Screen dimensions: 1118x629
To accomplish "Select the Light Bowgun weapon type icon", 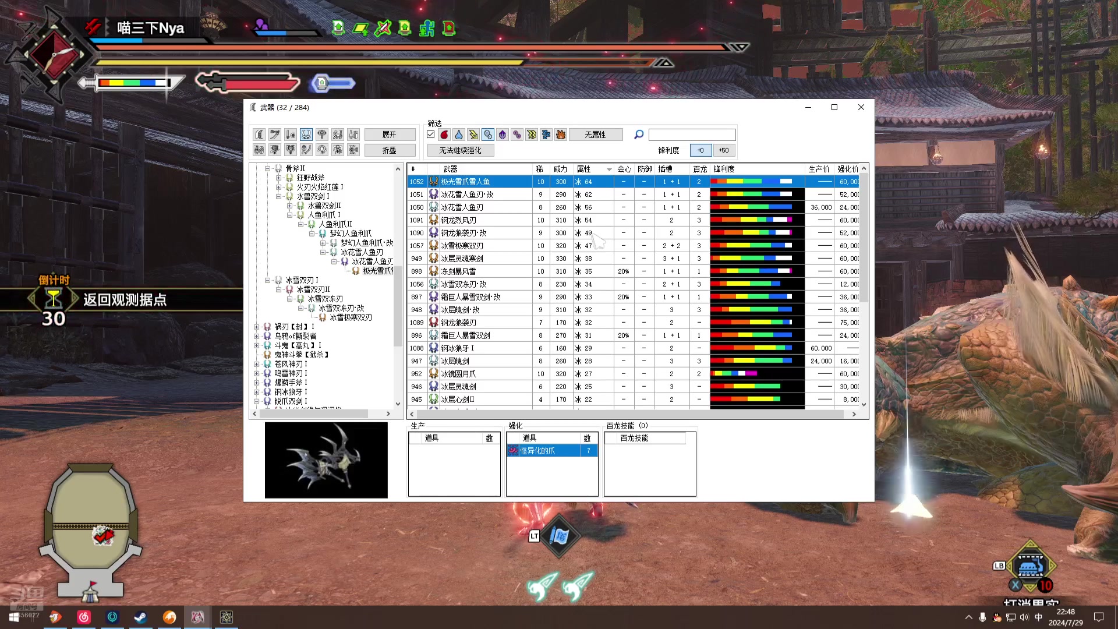I will pos(322,150).
